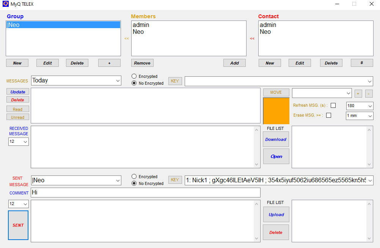
Task: Mark the message as Read
Action: pos(18,109)
